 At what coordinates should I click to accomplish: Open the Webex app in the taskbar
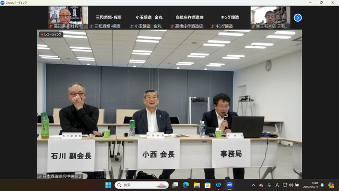pos(218,185)
